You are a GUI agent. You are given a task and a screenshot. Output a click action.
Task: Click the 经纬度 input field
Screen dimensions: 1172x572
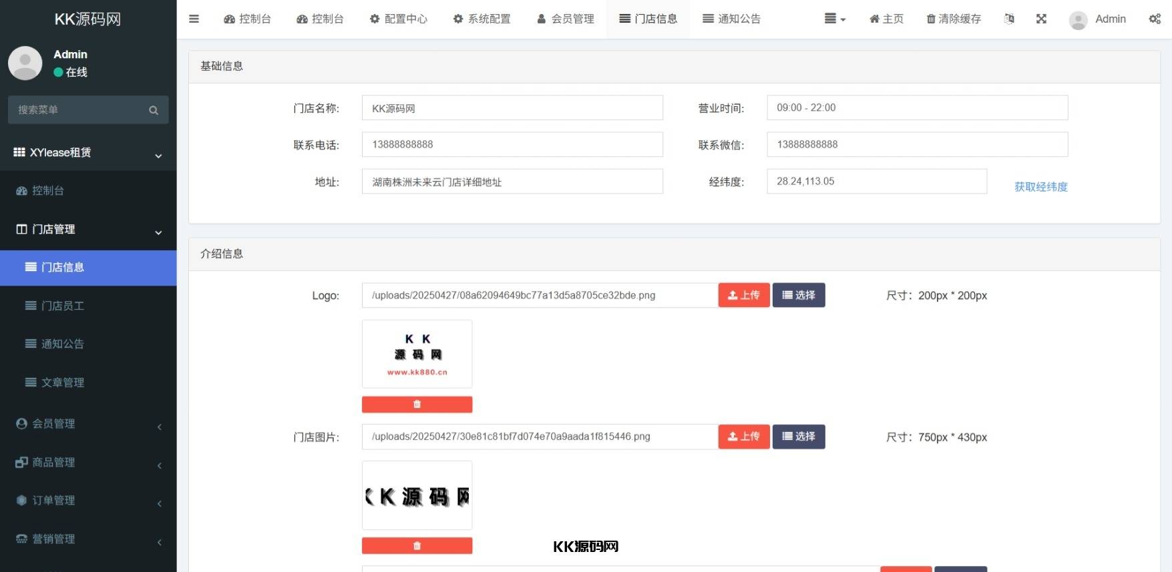(877, 182)
